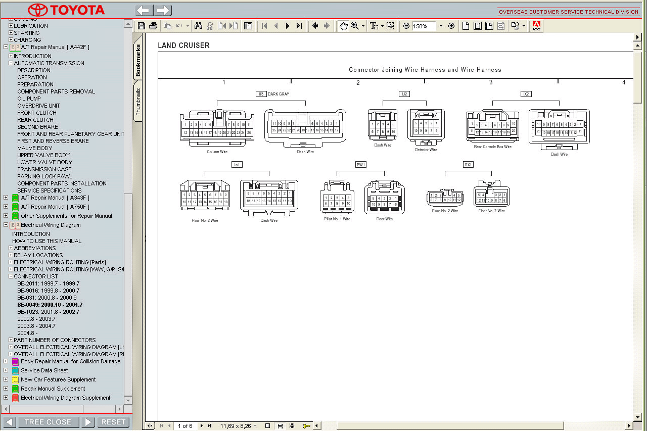Go to next view right arrow

click(x=327, y=26)
